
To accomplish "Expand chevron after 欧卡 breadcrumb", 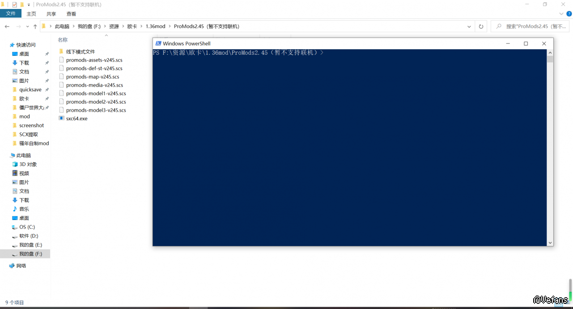I will 141,26.
